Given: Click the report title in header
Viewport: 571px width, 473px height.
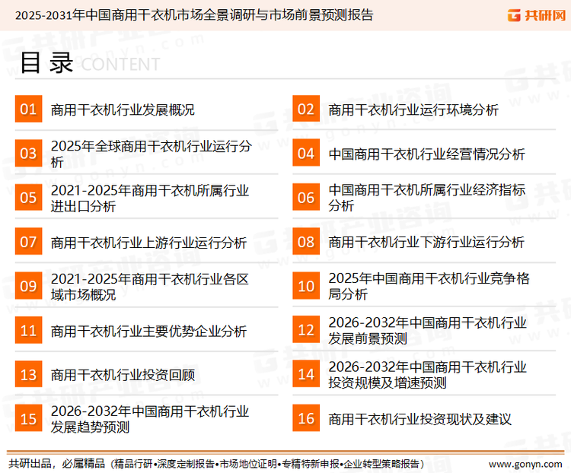Looking at the screenshot, I should pos(195,14).
